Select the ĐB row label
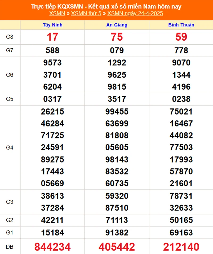The width and height of the screenshot is (213, 254). click(10, 247)
